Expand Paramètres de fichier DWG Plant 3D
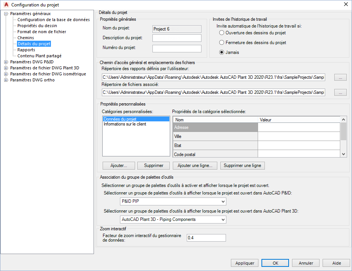Image resolution: width=352 pixels, height=271 pixels. 6,68
